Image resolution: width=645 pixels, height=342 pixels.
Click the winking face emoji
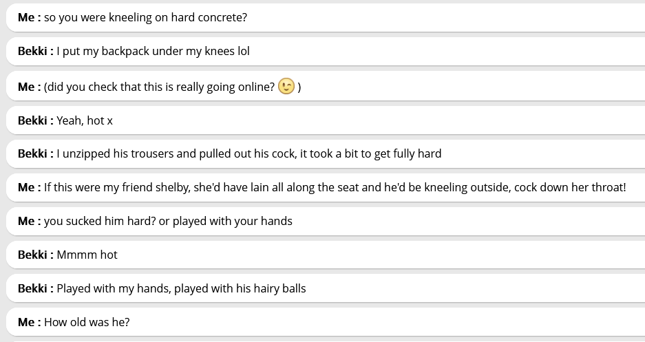[286, 86]
